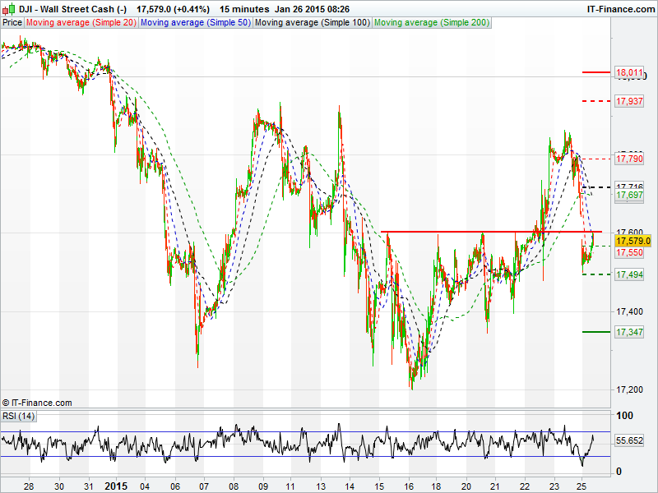
Task: Click the 2015 label on the time axis
Action: click(118, 486)
